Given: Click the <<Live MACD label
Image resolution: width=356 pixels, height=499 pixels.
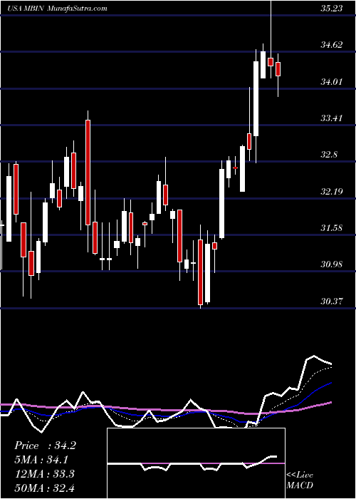Looking at the screenshot, I should pyautogui.click(x=300, y=480).
